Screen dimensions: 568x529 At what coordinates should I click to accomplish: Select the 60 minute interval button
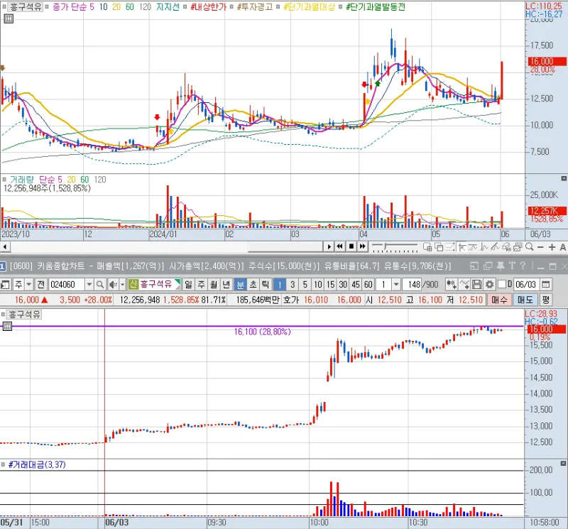coord(368,285)
